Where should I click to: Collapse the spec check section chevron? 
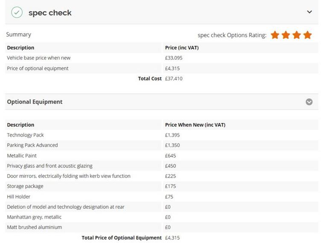[x=309, y=12]
